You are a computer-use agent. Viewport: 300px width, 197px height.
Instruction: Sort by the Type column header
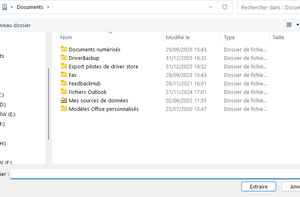pos(229,38)
